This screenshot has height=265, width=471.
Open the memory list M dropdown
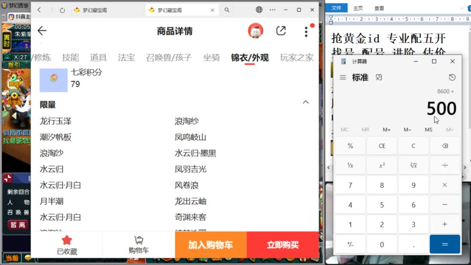[x=450, y=130]
